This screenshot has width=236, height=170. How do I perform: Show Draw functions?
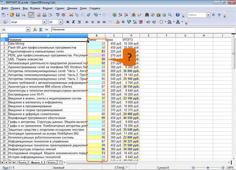[x=139, y=15]
